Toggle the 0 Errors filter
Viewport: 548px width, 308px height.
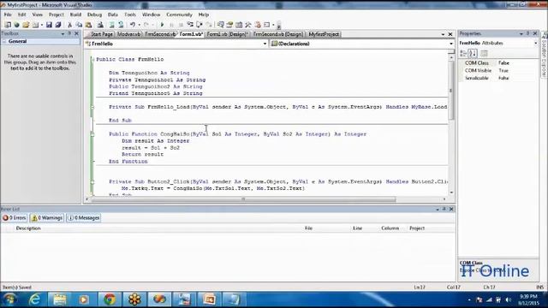(15, 218)
